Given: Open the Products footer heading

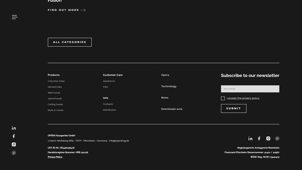Looking at the screenshot, I should tap(53, 75).
